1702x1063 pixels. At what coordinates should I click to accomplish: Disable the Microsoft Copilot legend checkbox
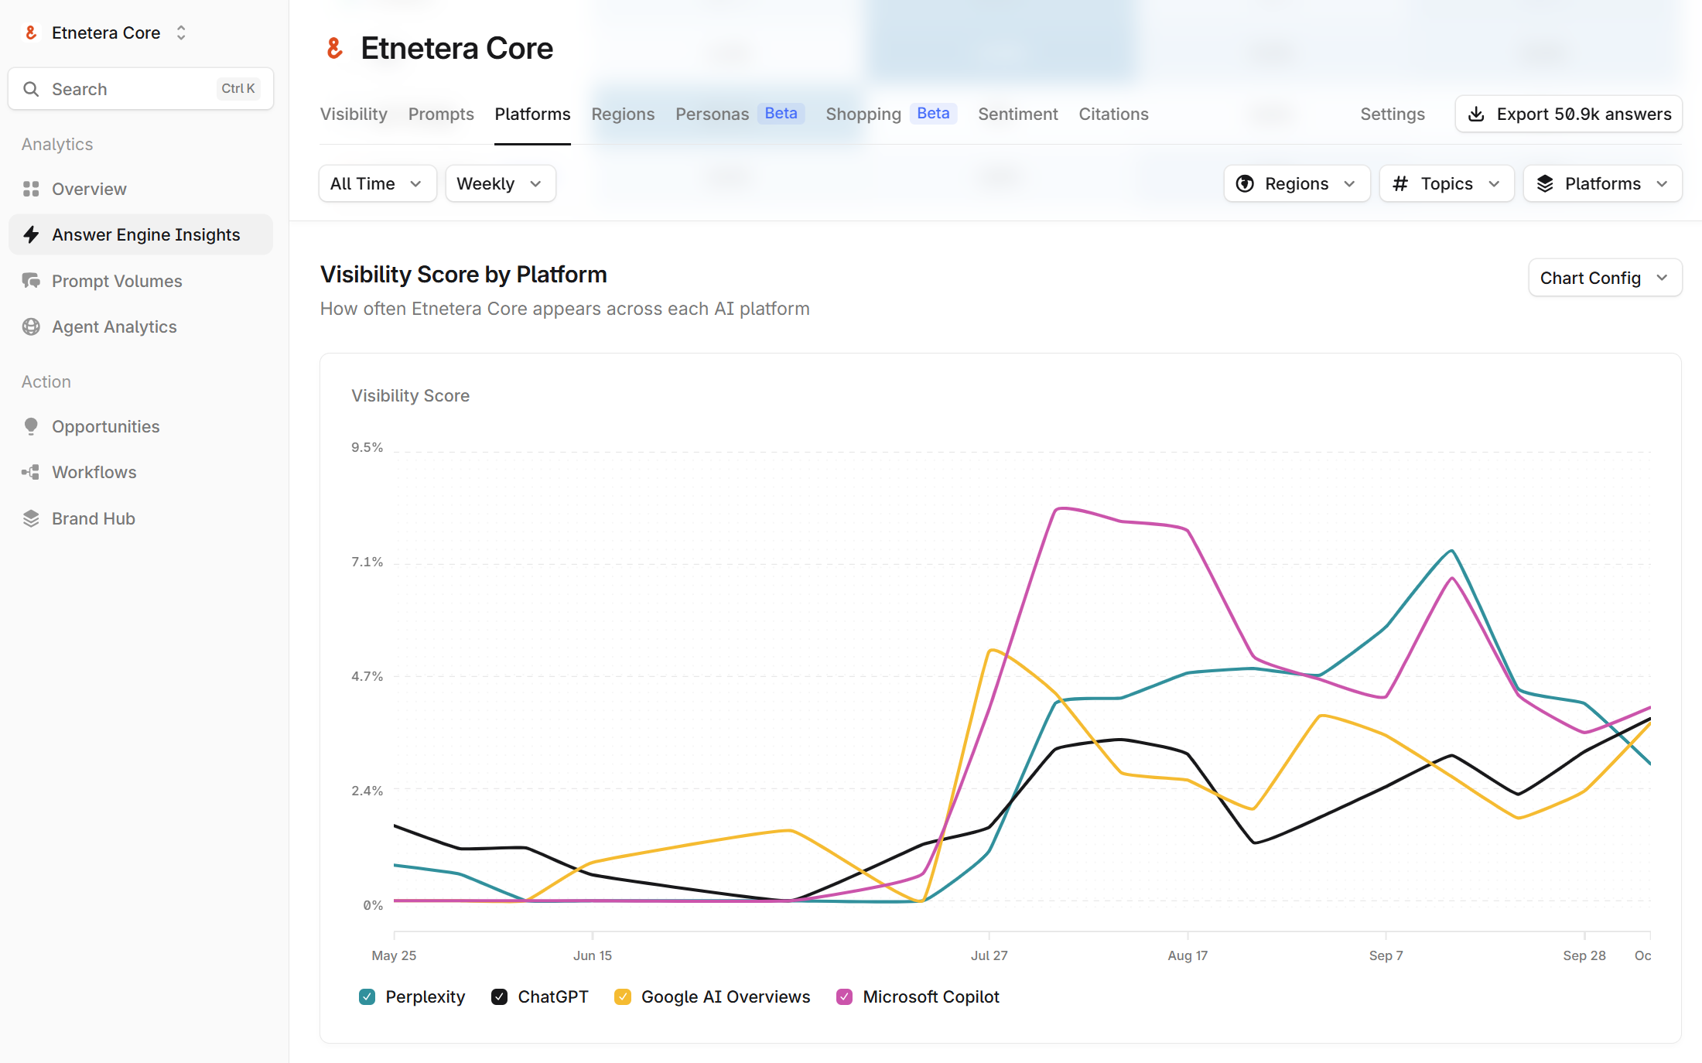844,996
